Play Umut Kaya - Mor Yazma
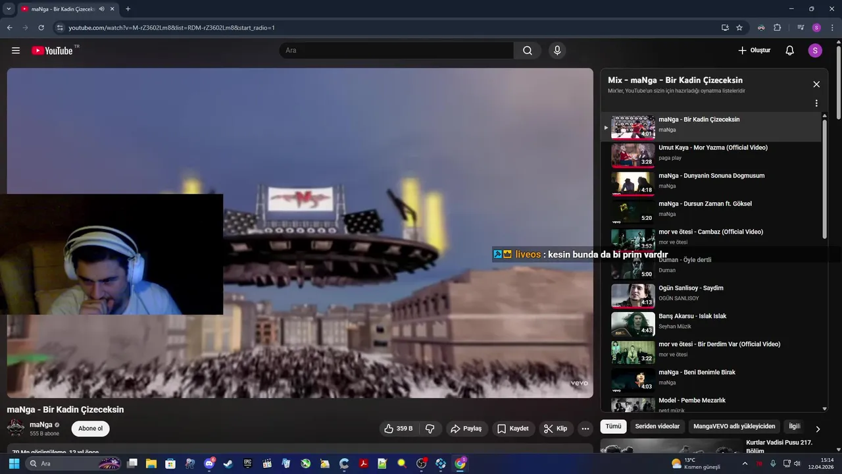Viewport: 842px width, 474px height. [x=711, y=155]
